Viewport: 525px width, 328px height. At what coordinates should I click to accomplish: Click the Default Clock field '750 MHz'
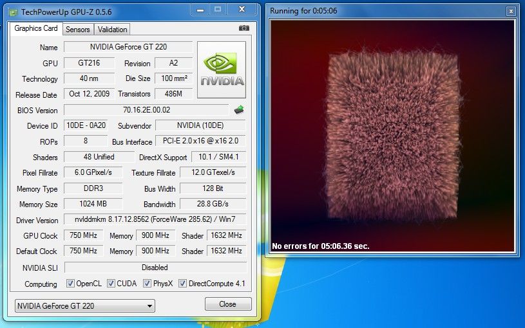click(83, 251)
